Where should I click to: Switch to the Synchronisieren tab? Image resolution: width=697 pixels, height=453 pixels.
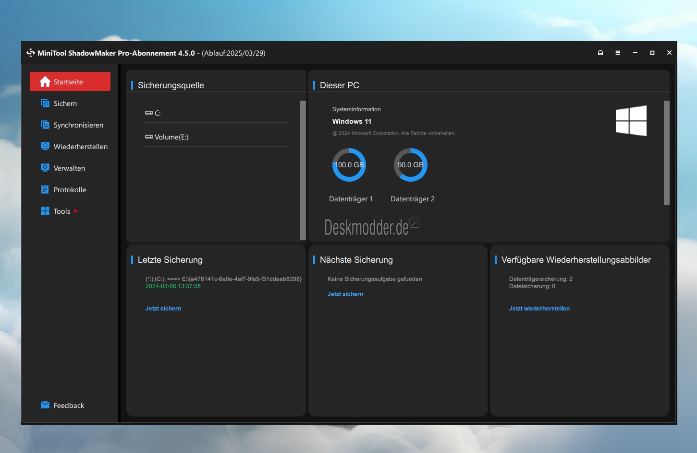(x=70, y=125)
